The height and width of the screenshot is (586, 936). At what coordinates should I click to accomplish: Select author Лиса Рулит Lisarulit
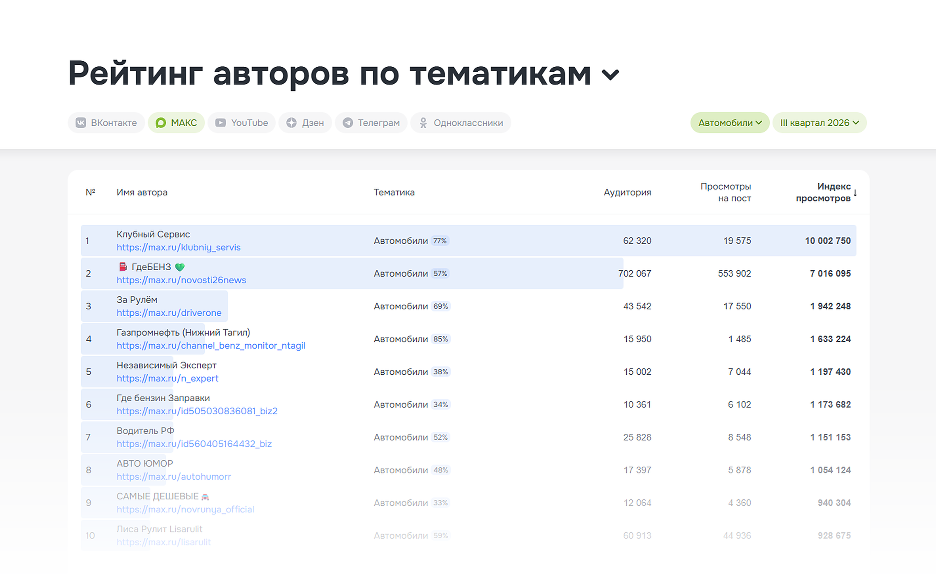click(159, 529)
